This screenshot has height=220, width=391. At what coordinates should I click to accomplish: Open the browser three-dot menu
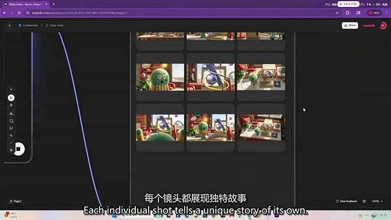[x=387, y=13]
